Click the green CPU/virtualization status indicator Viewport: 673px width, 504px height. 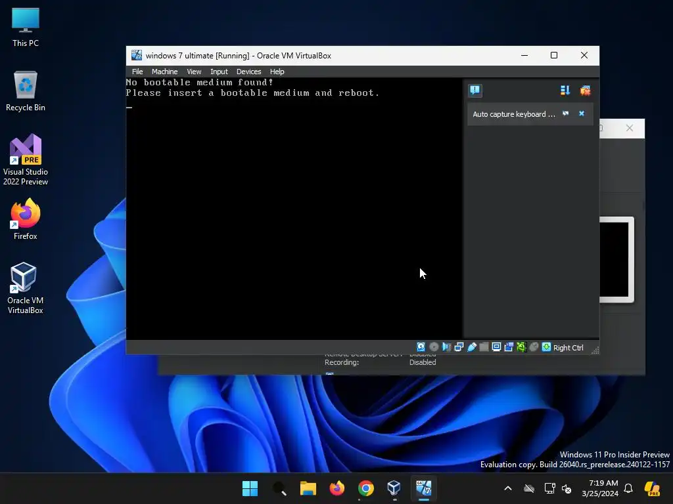[521, 347]
